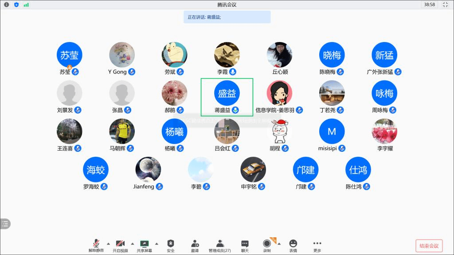The width and height of the screenshot is (454, 255).
Task: Expand the share options arrow beside 共享屏幕
Action: (157, 243)
